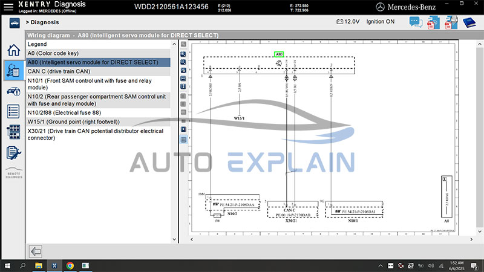The image size is (484, 272).
Task: Select N10/2f88 (Electrical fuse 88) entry
Action: (x=98, y=112)
